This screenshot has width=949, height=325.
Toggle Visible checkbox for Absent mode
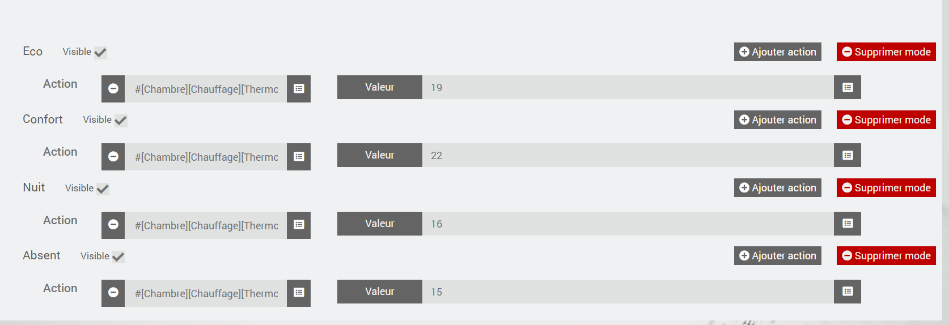pyautogui.click(x=118, y=257)
